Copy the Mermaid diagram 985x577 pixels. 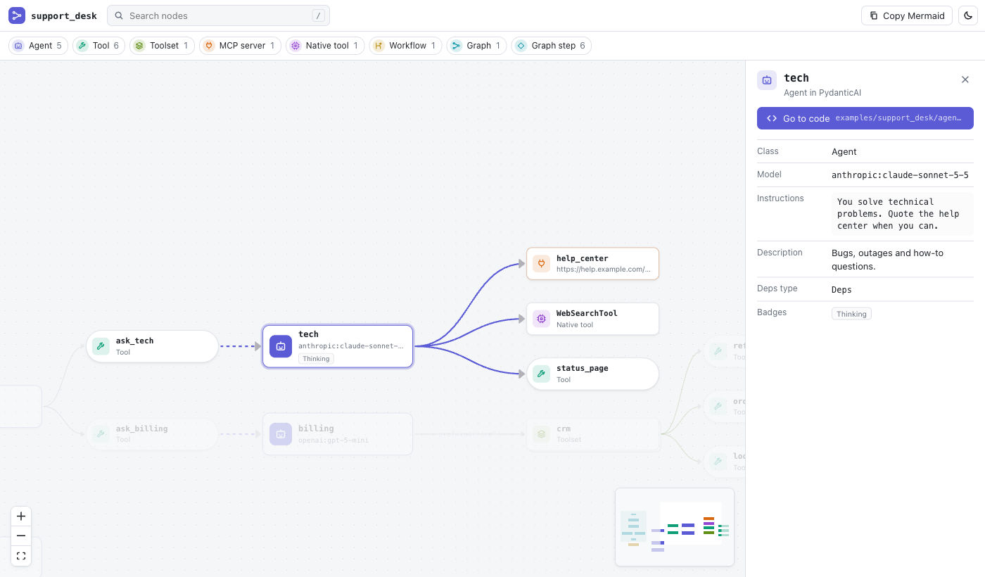point(907,15)
